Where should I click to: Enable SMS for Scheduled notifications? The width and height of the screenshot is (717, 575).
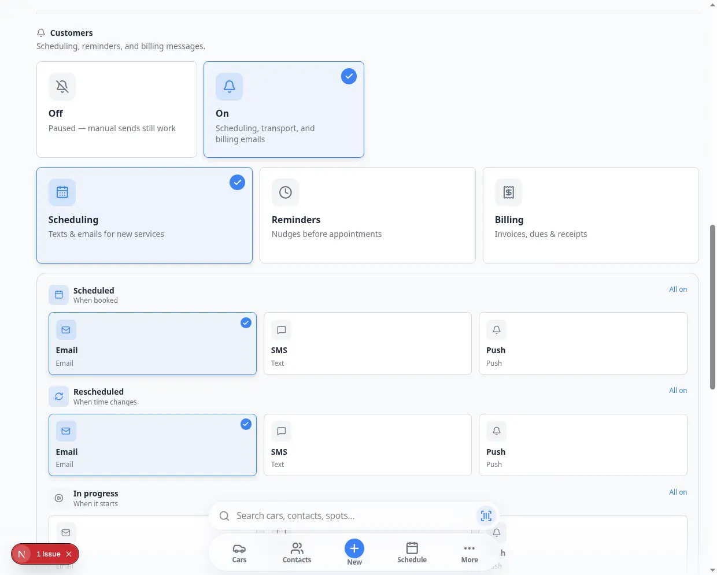click(x=368, y=344)
